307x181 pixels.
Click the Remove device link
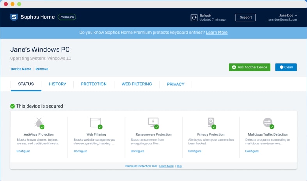point(42,69)
